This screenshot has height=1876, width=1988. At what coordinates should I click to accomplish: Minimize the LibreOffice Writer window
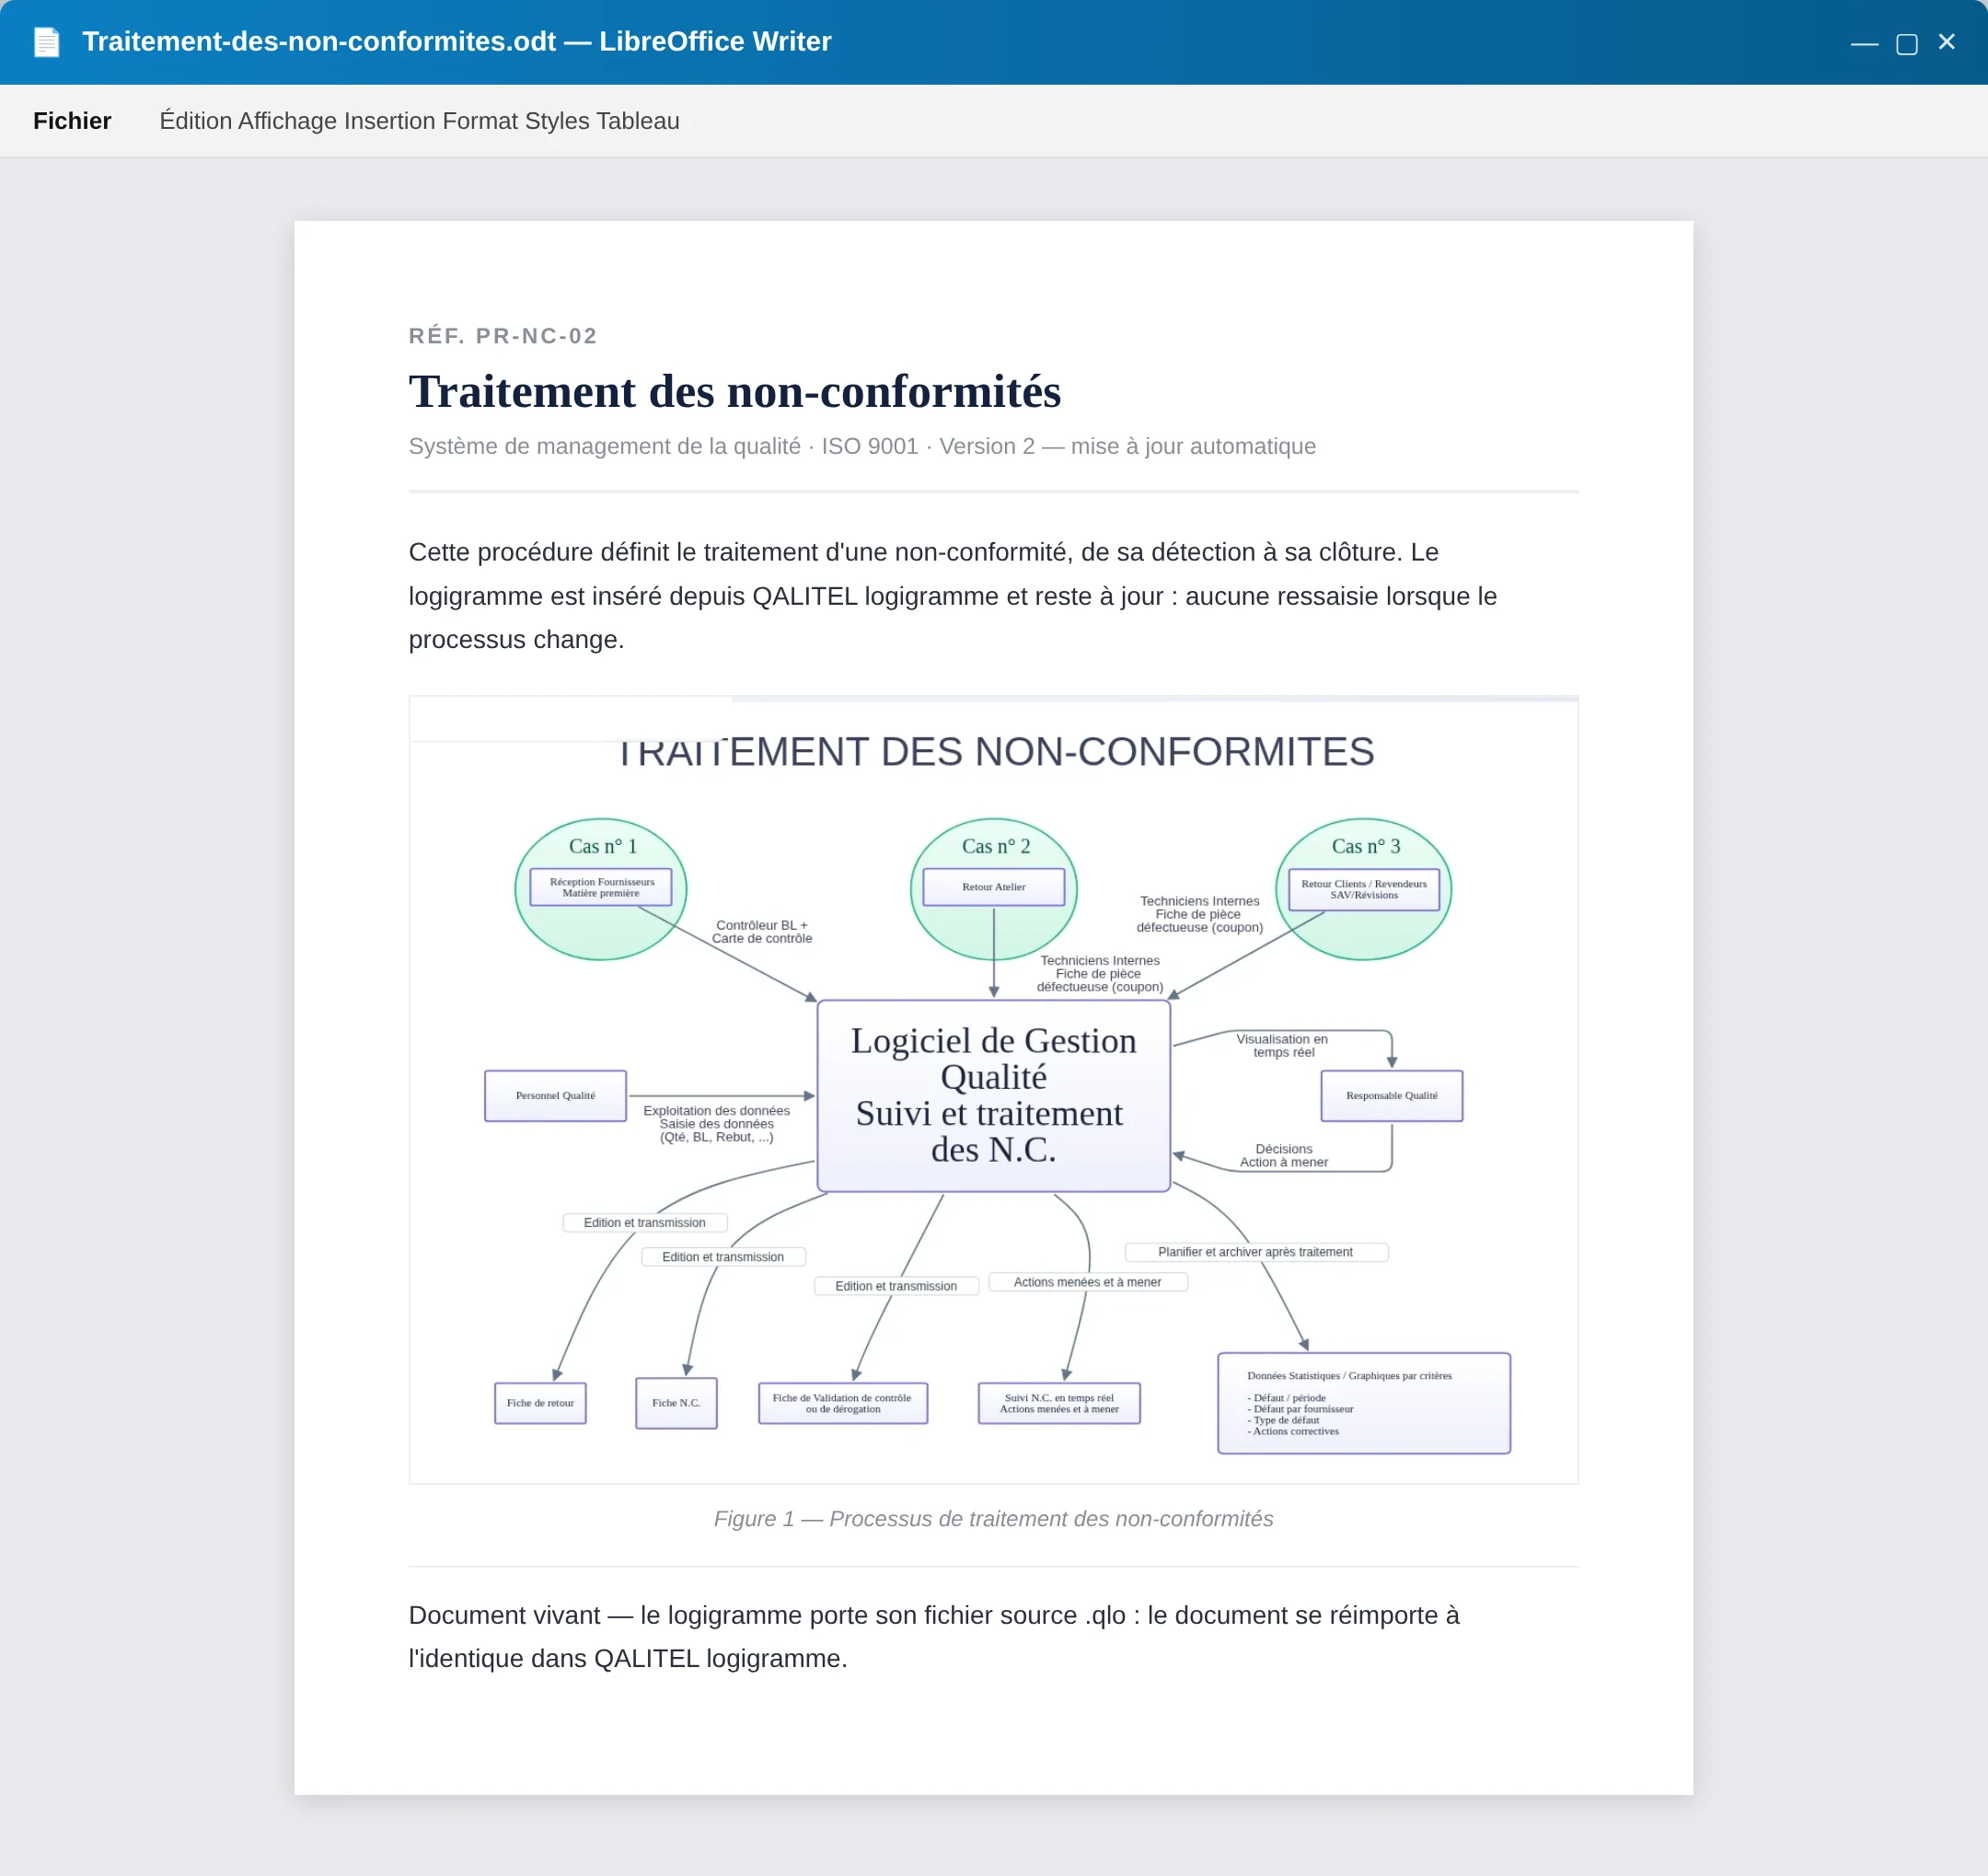point(1864,43)
